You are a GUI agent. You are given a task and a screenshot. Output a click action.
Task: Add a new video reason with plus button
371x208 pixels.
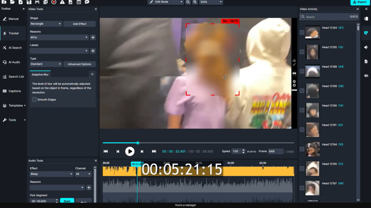click(93, 37)
